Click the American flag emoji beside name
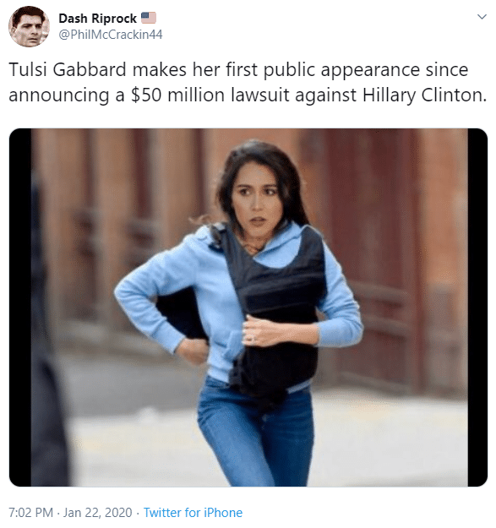Viewport: 496px width, 528px height. point(149,18)
